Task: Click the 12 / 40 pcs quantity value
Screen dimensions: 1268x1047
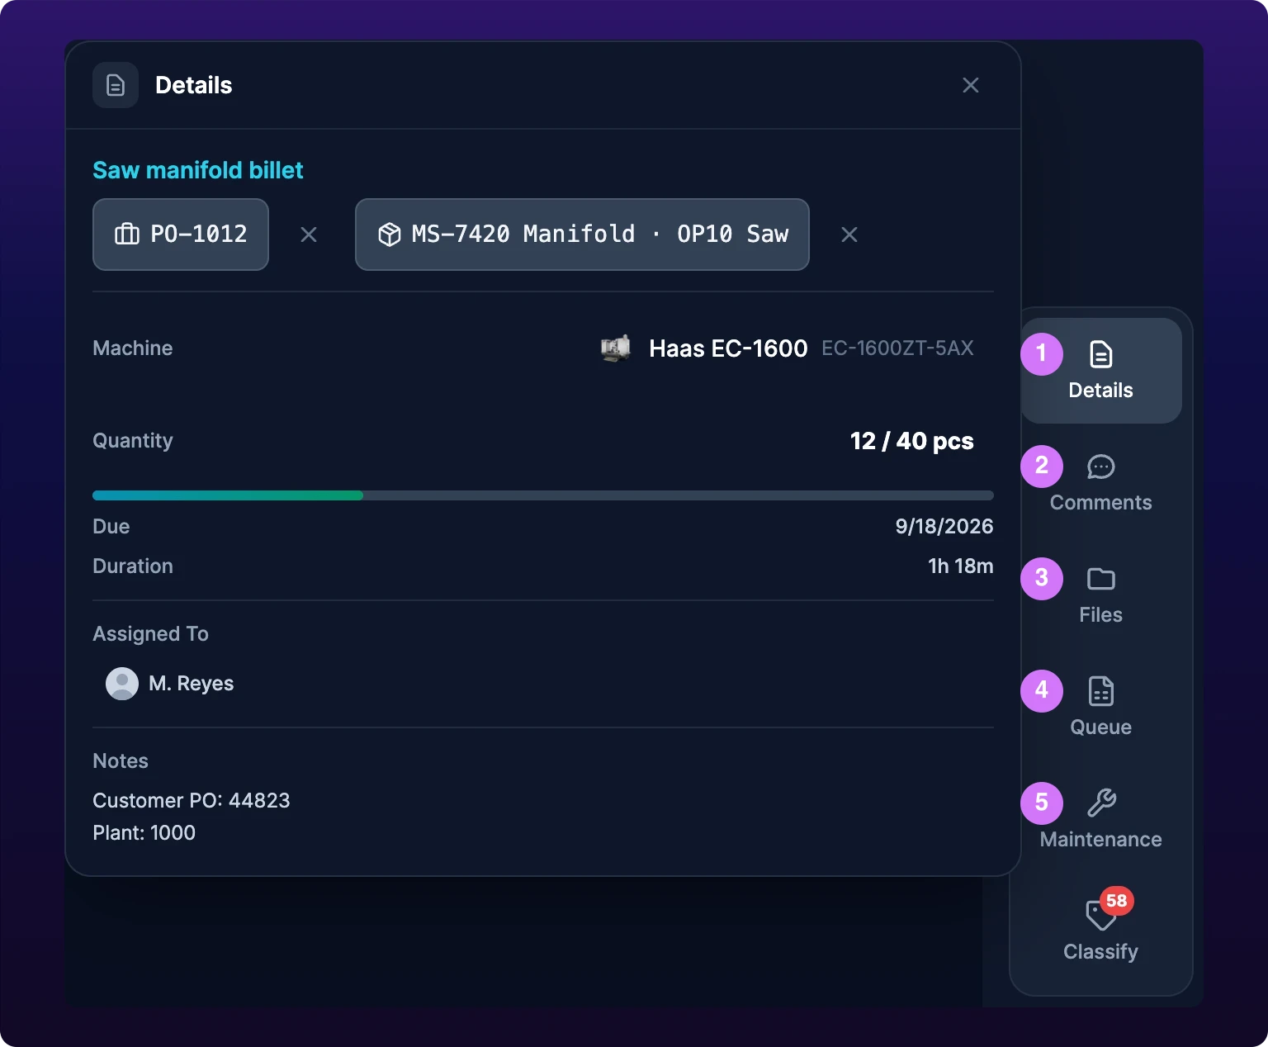Action: (x=912, y=441)
